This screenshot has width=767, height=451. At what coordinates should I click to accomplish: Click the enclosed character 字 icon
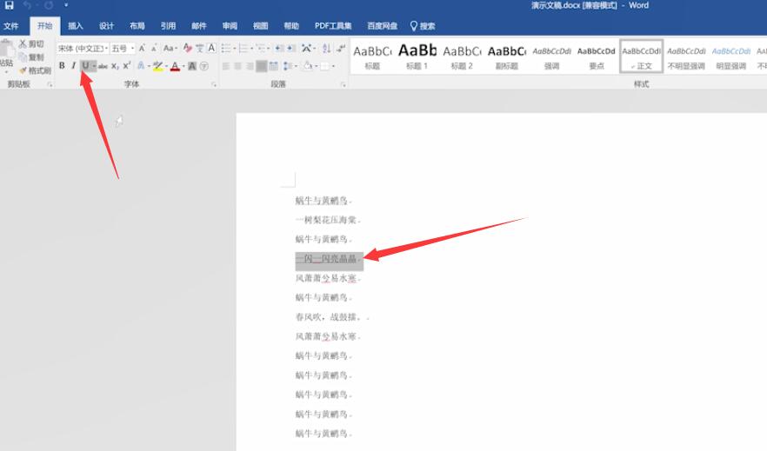point(204,66)
